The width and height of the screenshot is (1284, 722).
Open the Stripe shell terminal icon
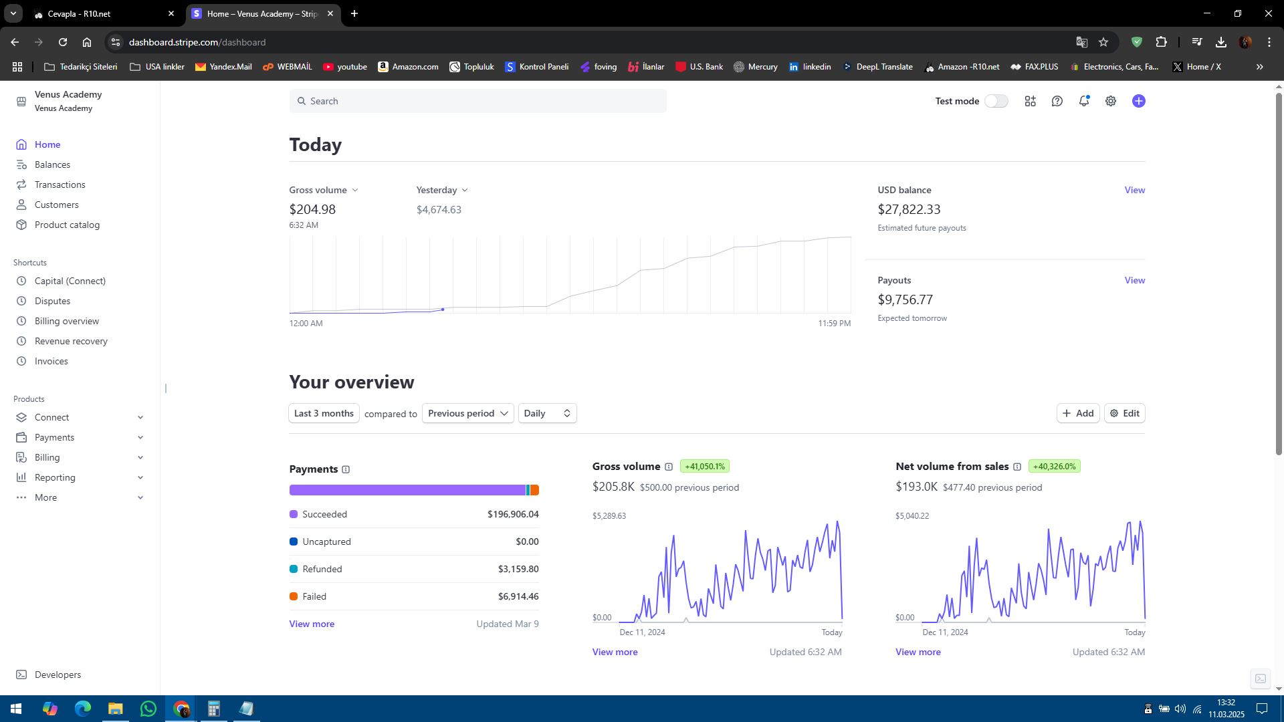[x=1260, y=679]
